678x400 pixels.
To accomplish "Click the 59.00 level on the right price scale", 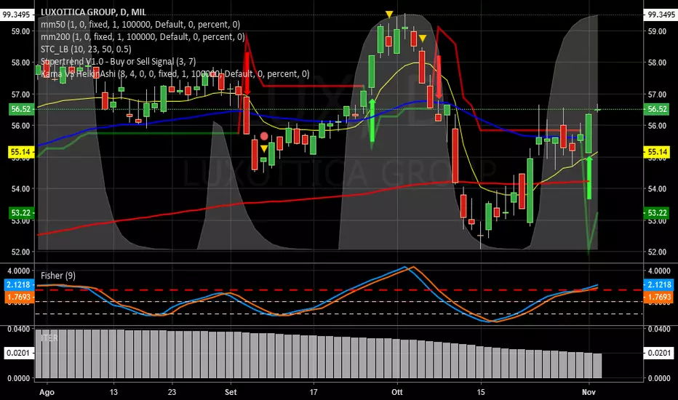I will click(x=657, y=31).
